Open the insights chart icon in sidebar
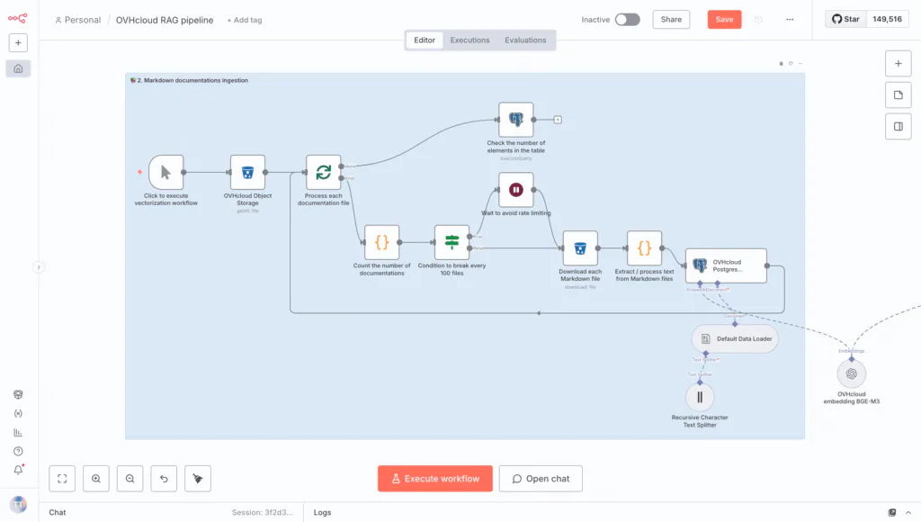Image resolution: width=921 pixels, height=522 pixels. [18, 433]
